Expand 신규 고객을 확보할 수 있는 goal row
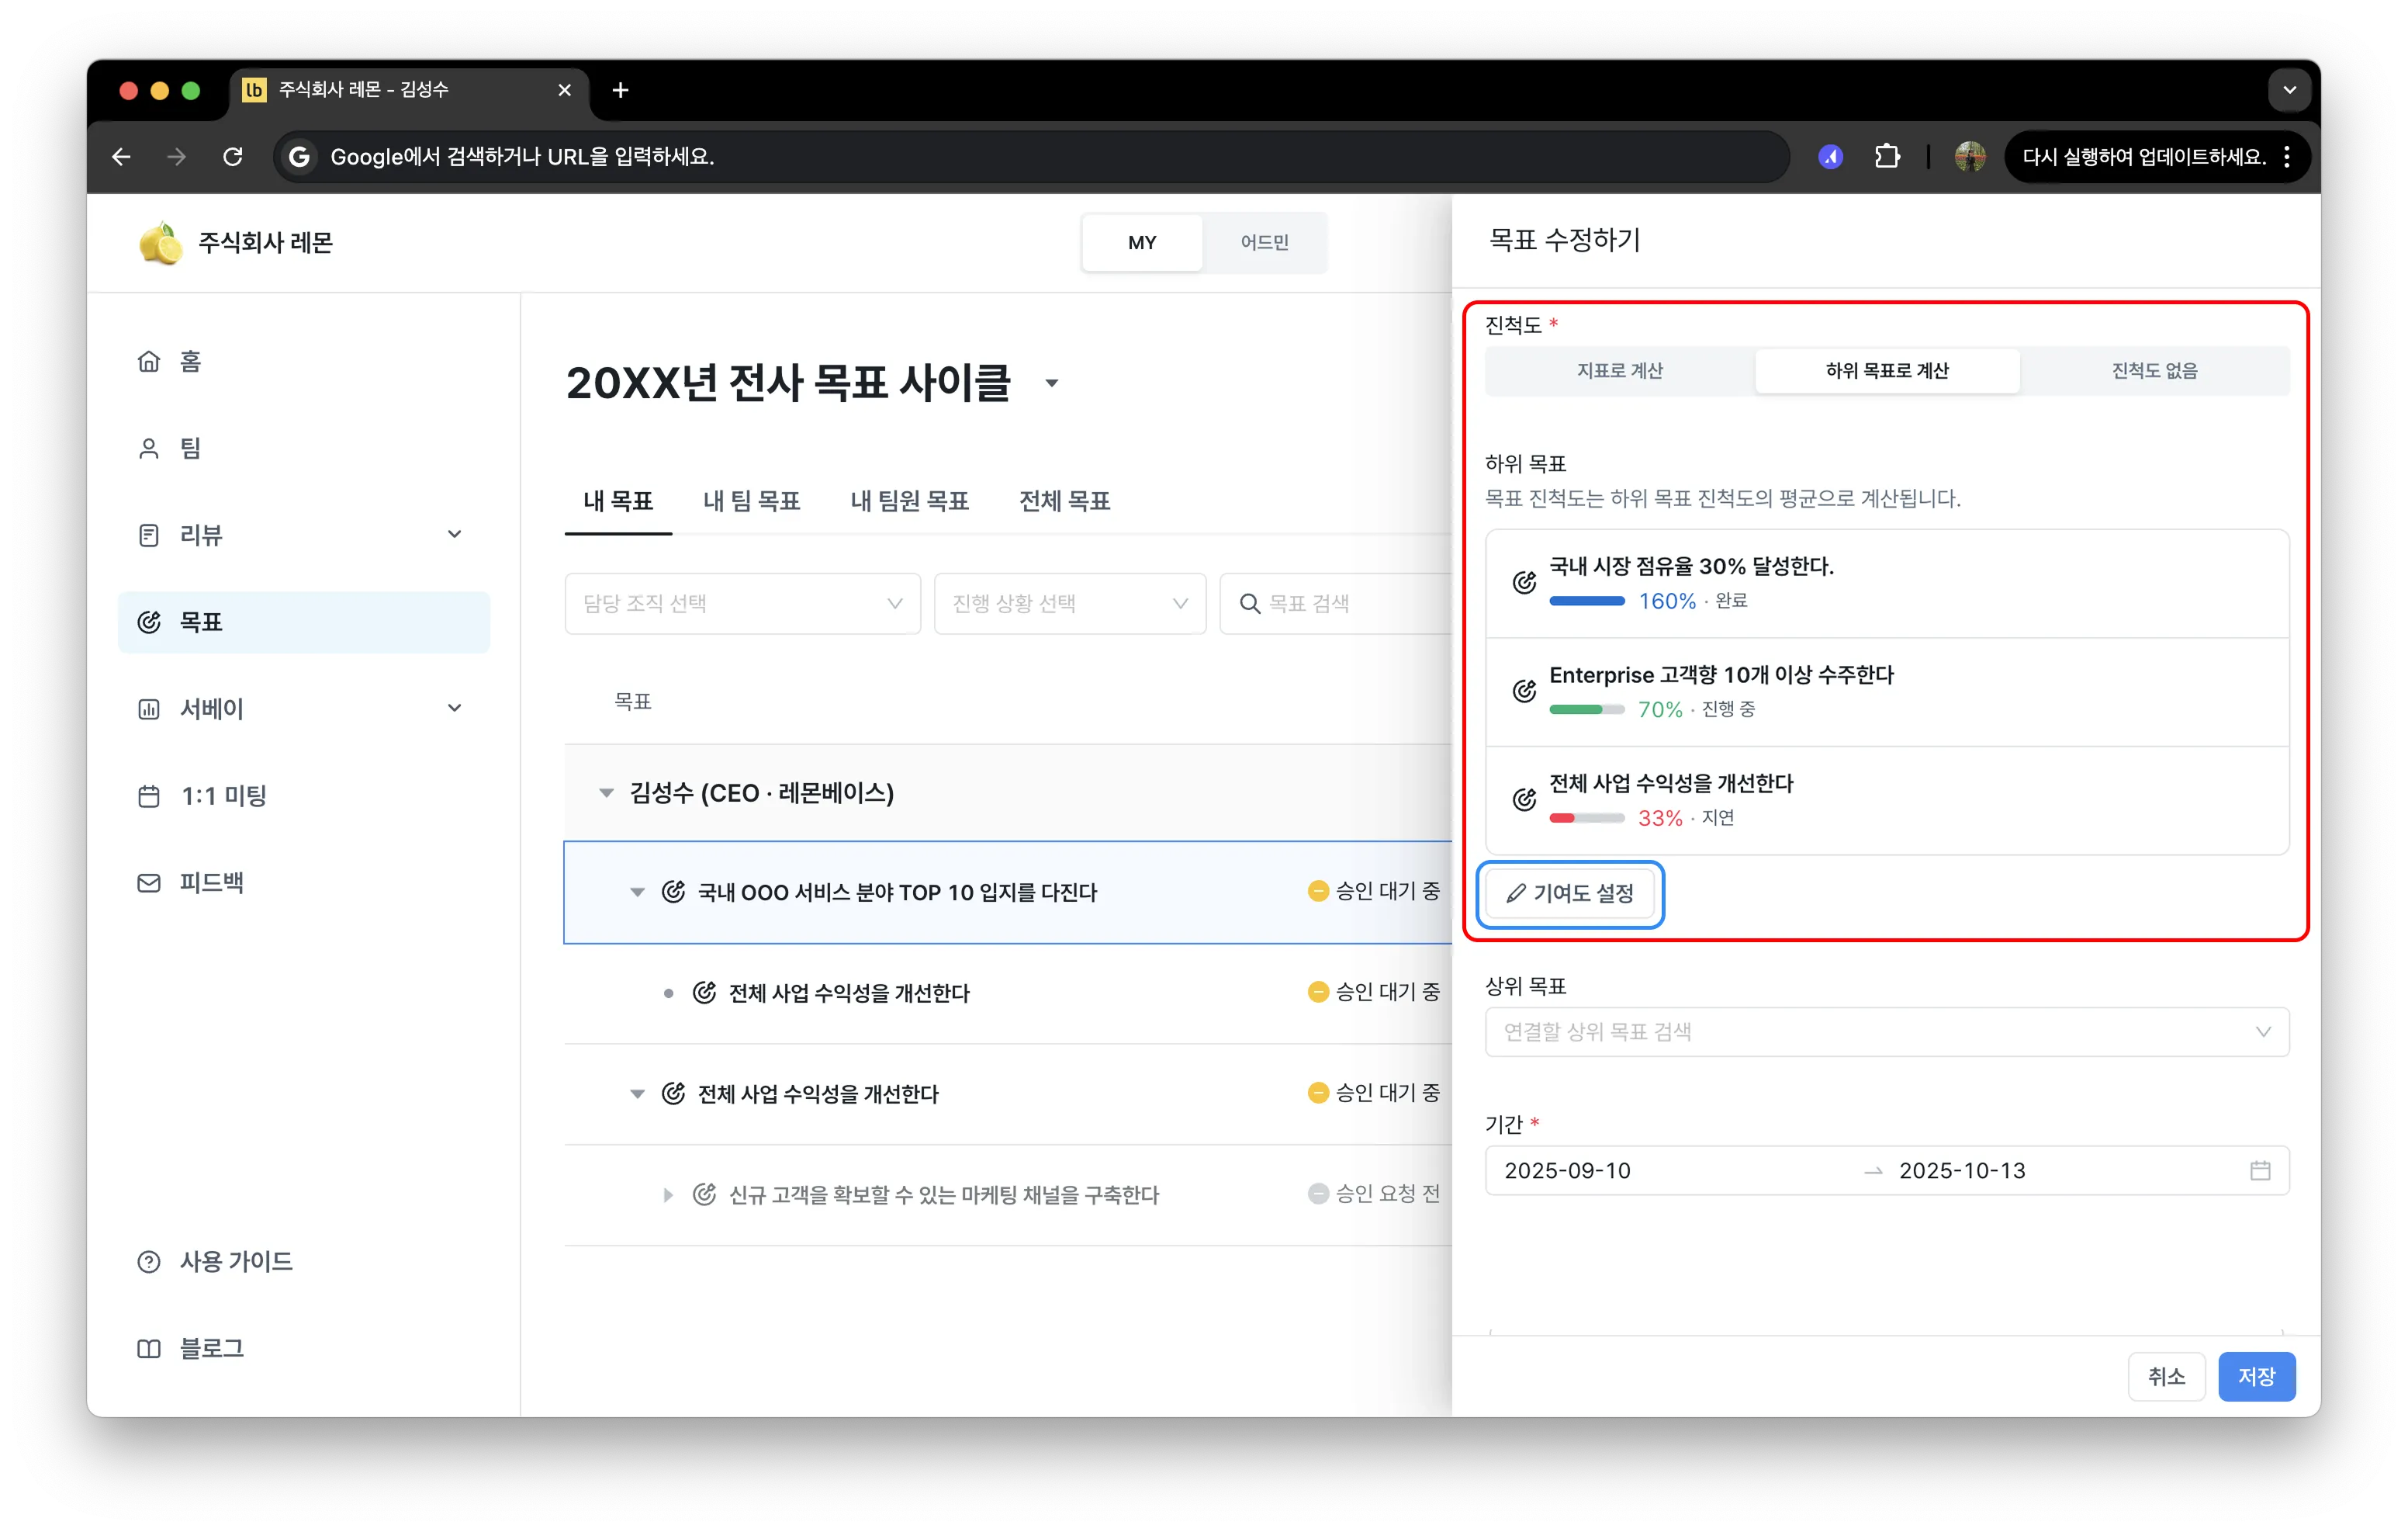The width and height of the screenshot is (2408, 1532). [x=668, y=1194]
